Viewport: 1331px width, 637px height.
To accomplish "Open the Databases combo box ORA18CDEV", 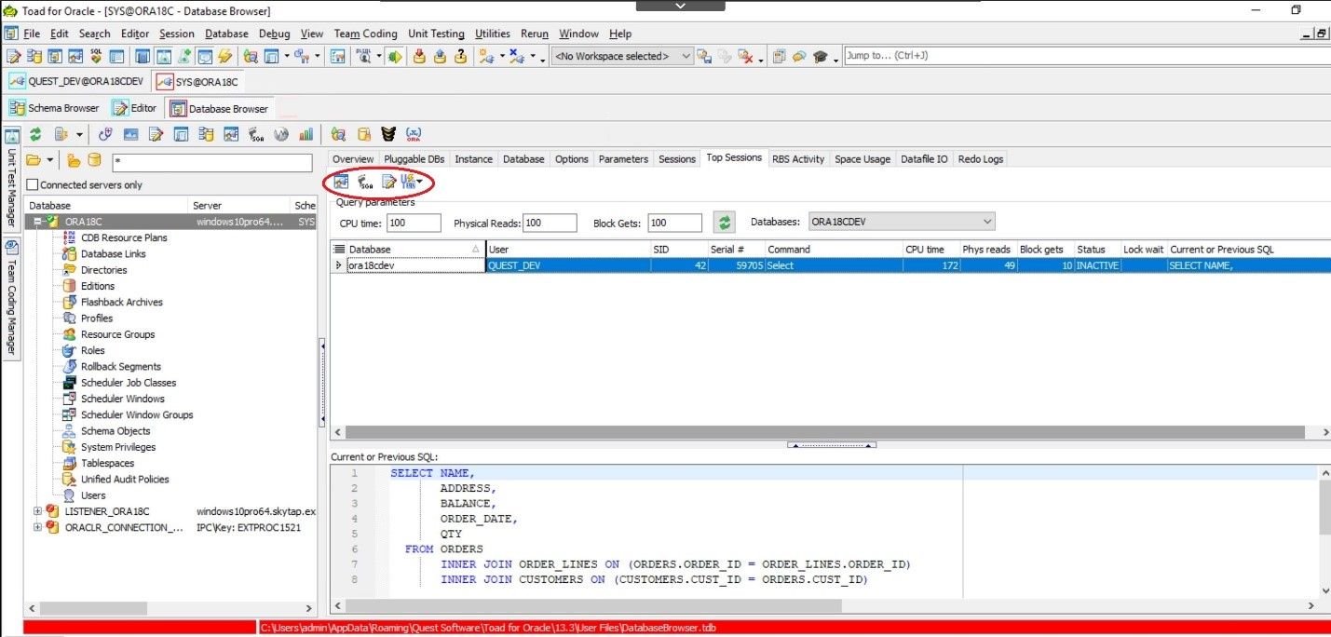I will click(x=902, y=222).
